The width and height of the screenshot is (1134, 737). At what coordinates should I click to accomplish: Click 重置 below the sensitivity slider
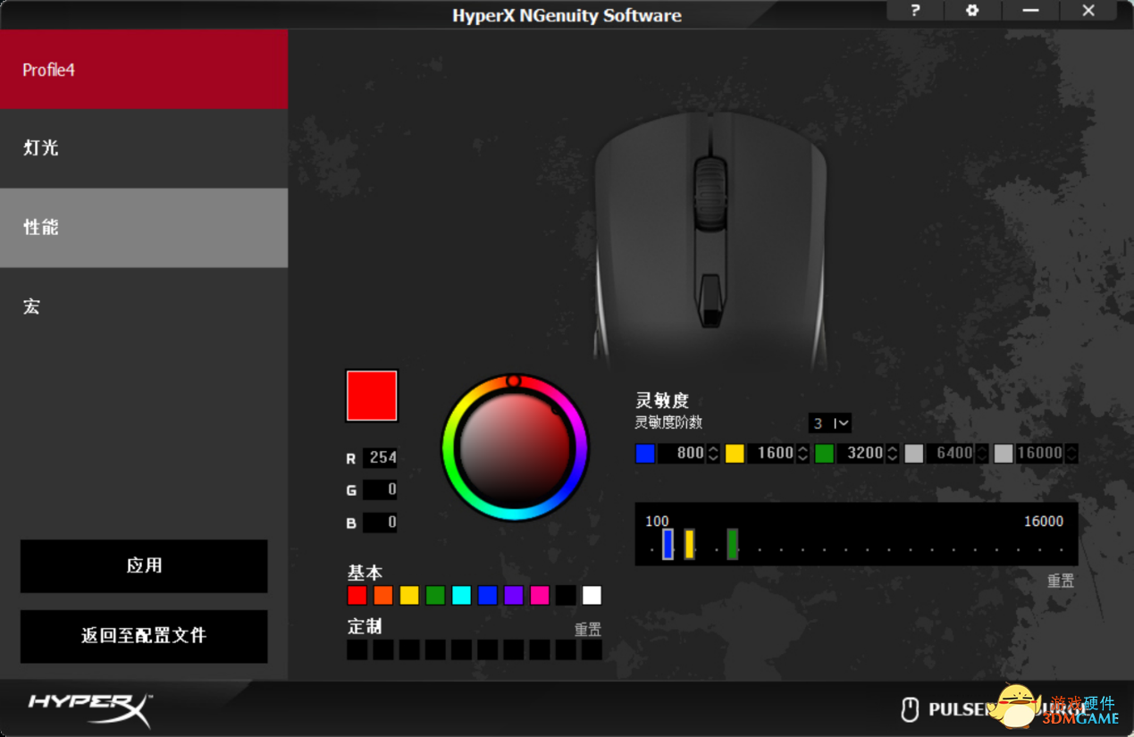(1061, 581)
